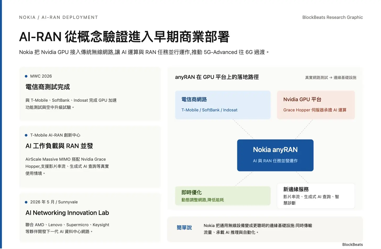Click the blue bullet beside '2026 年 5 月'
Viewport: 381px width, 249px height.
26,202
